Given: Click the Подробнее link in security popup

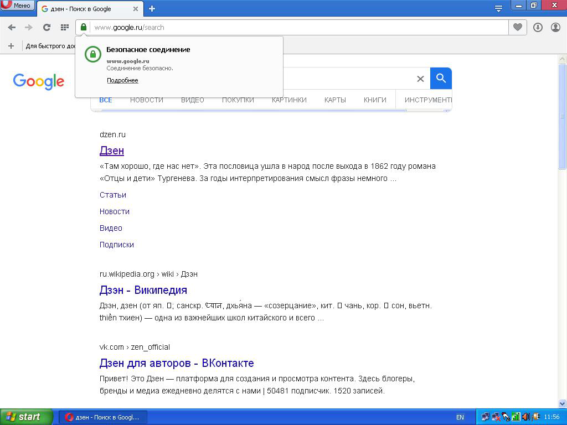Looking at the screenshot, I should [122, 80].
